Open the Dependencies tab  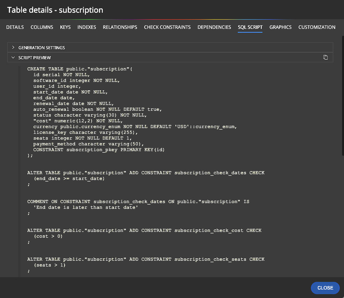214,27
